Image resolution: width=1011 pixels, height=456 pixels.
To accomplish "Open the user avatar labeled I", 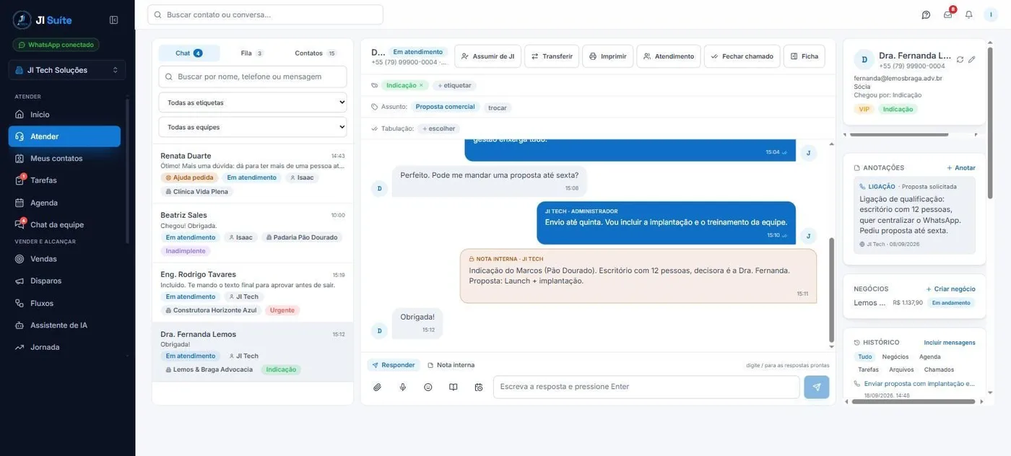I will click(991, 14).
